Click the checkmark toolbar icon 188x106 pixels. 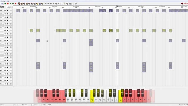tap(65, 4)
